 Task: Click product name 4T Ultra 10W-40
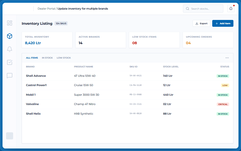(x=85, y=76)
